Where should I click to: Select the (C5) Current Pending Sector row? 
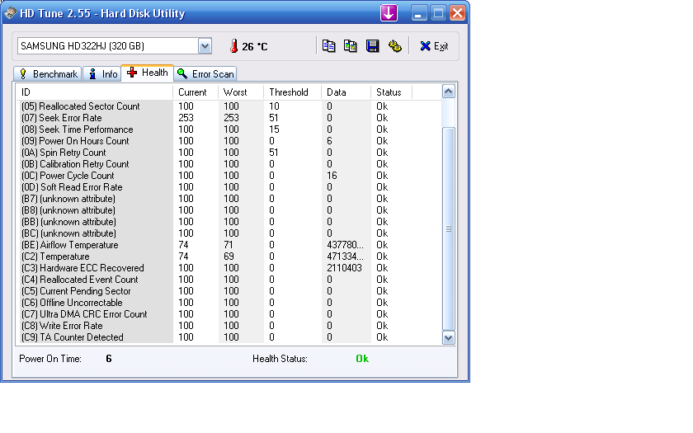point(229,291)
